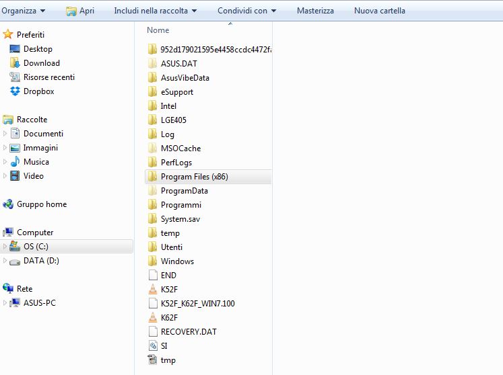Click the Dropbox icon in the sidebar
The width and height of the screenshot is (503, 375).
click(15, 91)
